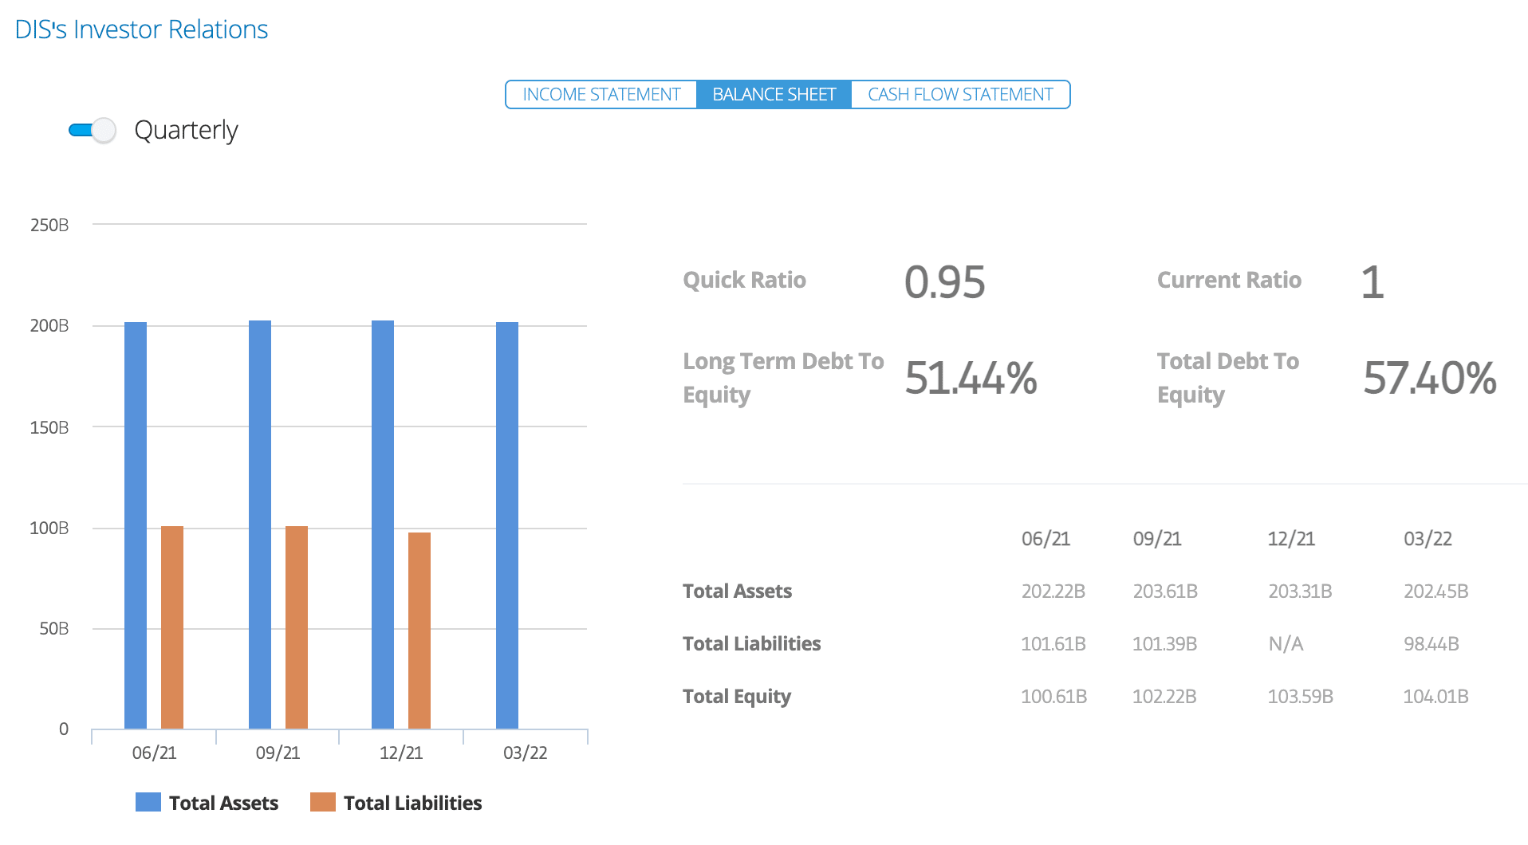Image resolution: width=1528 pixels, height=845 pixels.
Task: Click the Total Debt To Equity percentage
Action: pos(1429,378)
